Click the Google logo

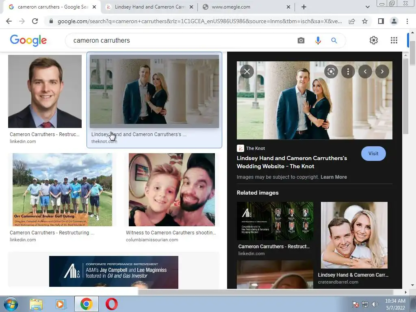[28, 40]
